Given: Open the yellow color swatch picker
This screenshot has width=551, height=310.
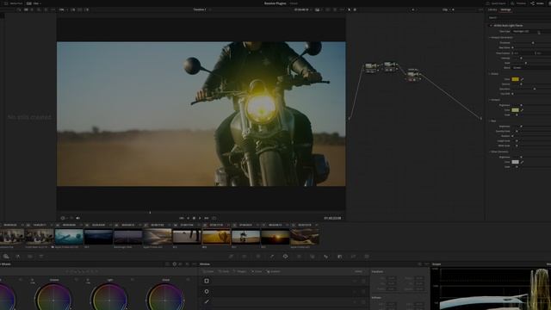Looking at the screenshot, I should (515, 79).
